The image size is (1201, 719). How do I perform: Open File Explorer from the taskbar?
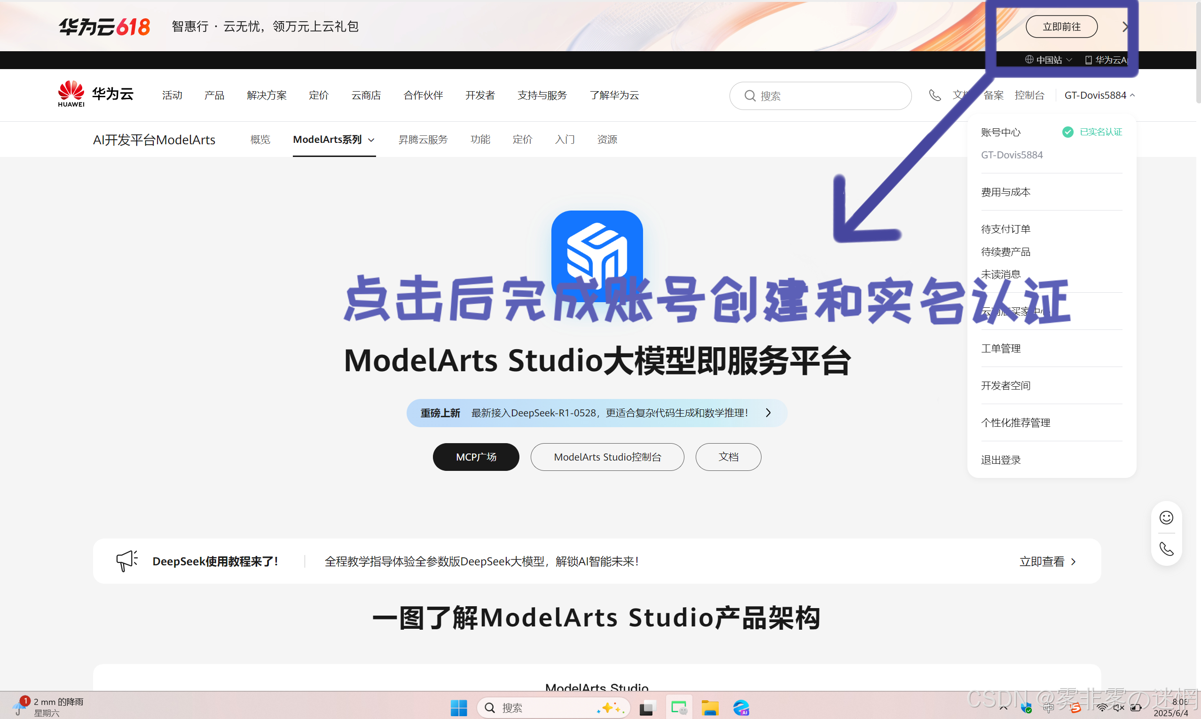(710, 708)
